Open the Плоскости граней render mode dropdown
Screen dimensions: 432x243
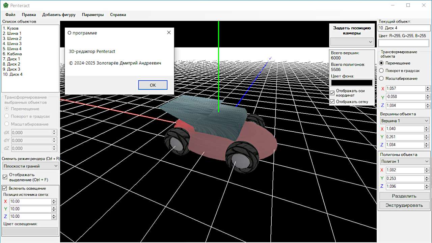point(30,166)
